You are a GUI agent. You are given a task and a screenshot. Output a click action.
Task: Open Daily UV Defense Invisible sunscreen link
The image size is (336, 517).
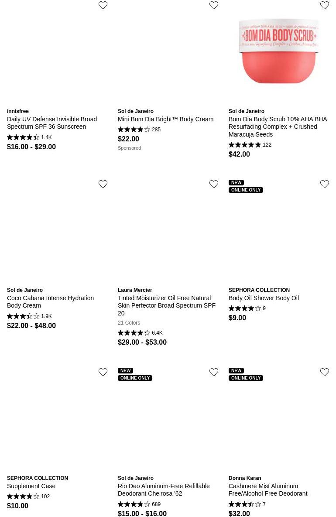coord(52,123)
